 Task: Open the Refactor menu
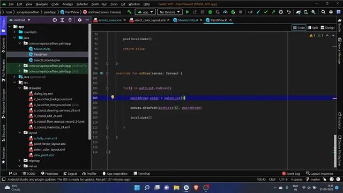click(82, 4)
